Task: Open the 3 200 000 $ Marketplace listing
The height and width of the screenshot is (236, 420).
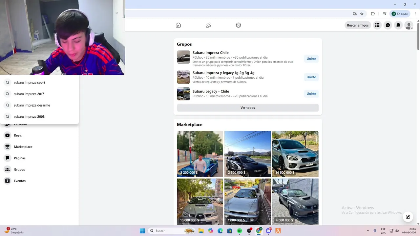Action: [200, 154]
